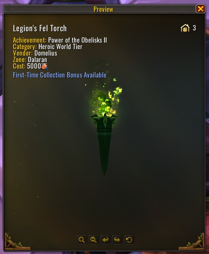Screen dimensions: 209x254
Task: Reset the model view
Action: tap(129, 239)
